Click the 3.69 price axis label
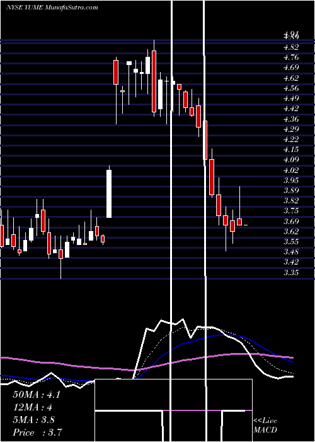 tap(291, 221)
